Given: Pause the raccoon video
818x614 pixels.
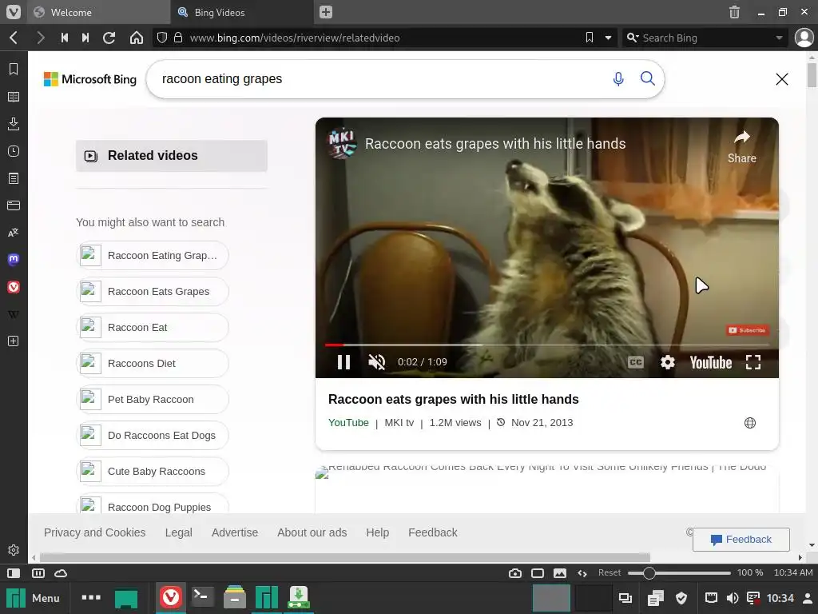Looking at the screenshot, I should [343, 362].
